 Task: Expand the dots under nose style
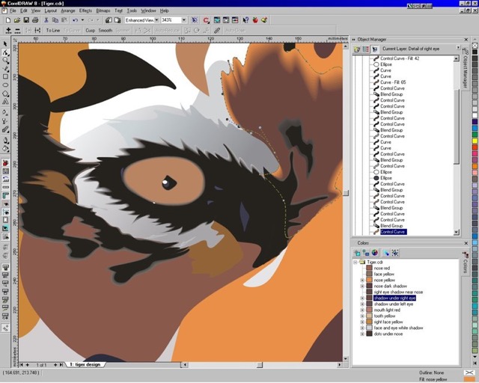coord(362,334)
